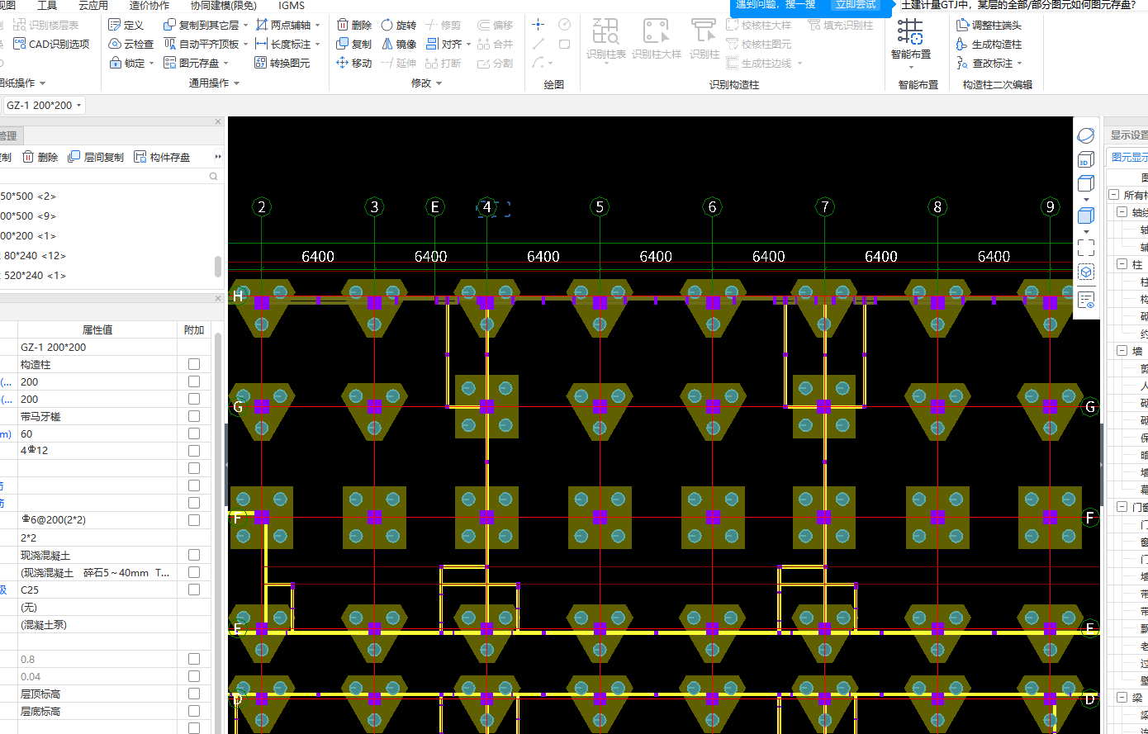Collapse the 门窗 tree node in display settings

[1122, 507]
